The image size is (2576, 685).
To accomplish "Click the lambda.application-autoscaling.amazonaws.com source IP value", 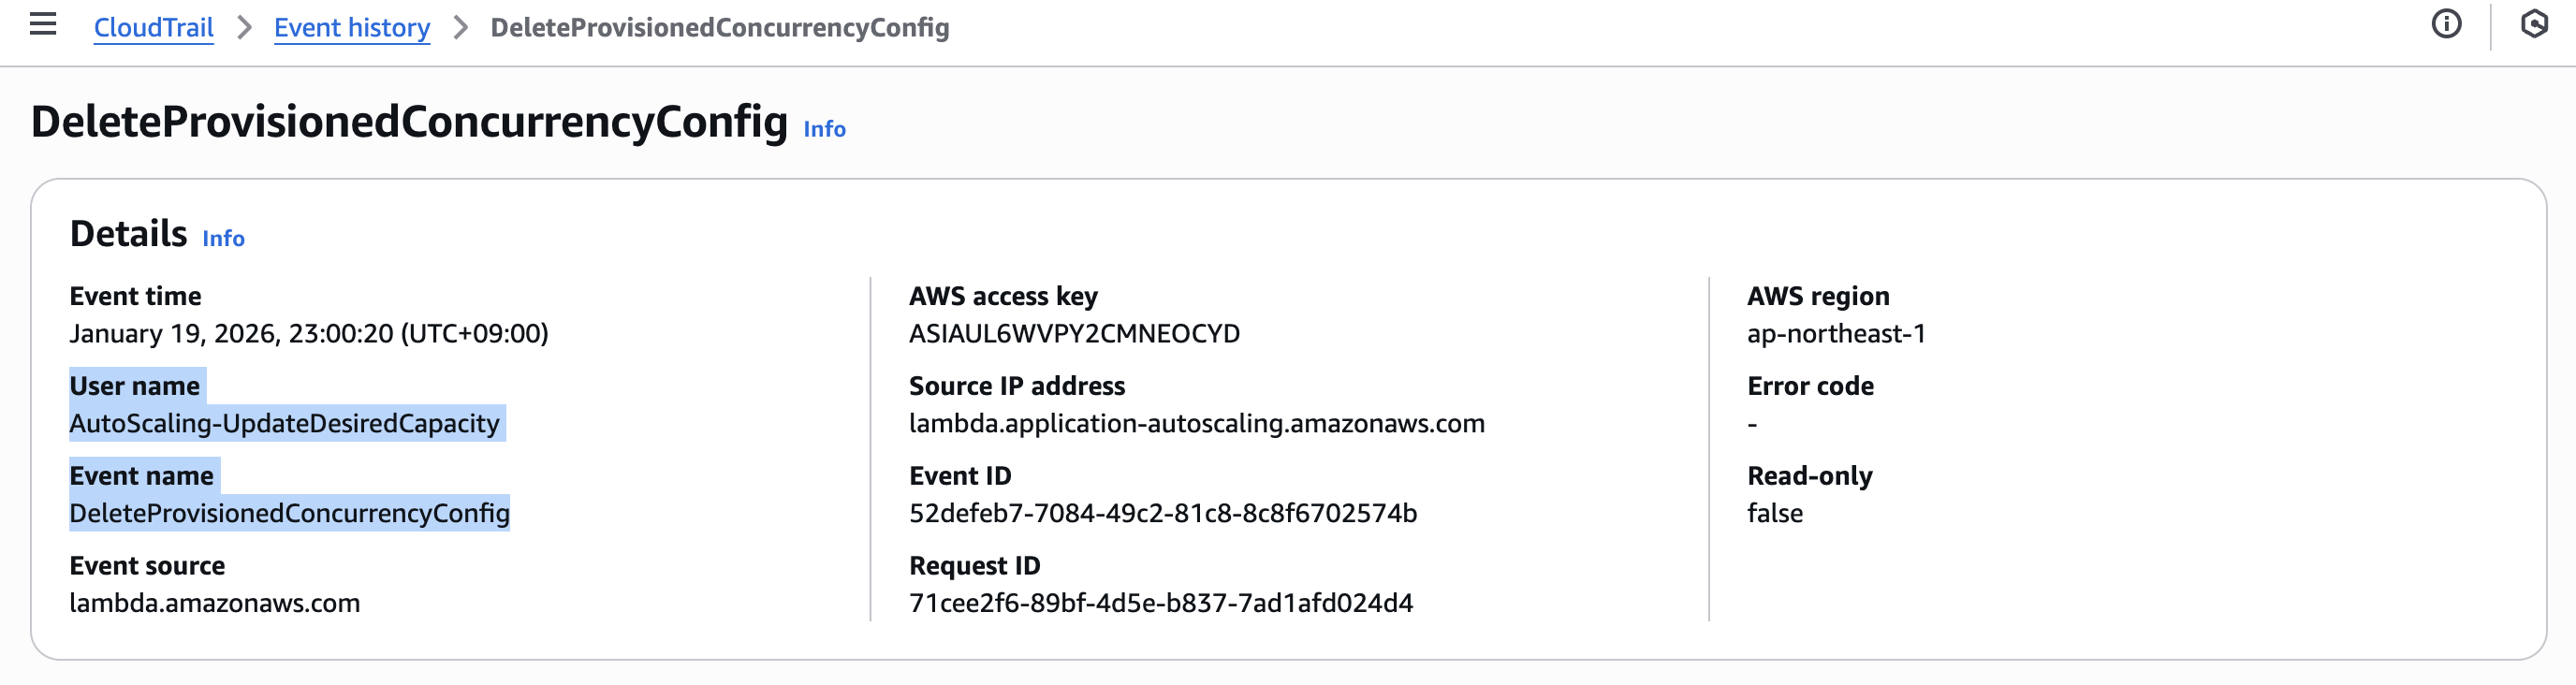I will pyautogui.click(x=1196, y=424).
